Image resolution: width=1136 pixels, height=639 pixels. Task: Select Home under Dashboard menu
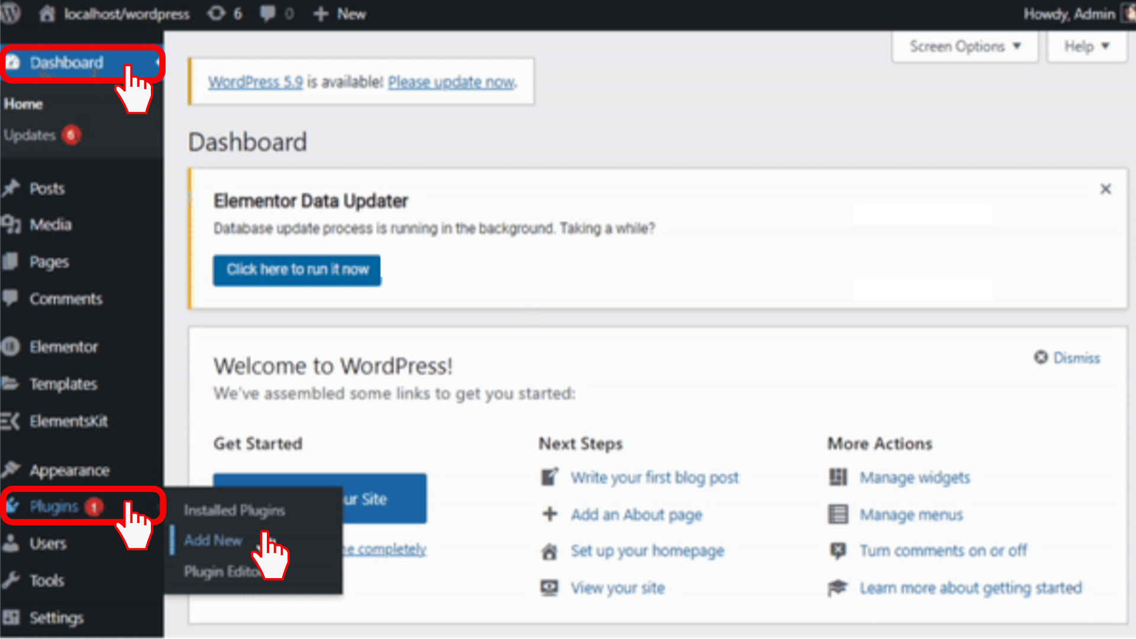click(x=24, y=104)
